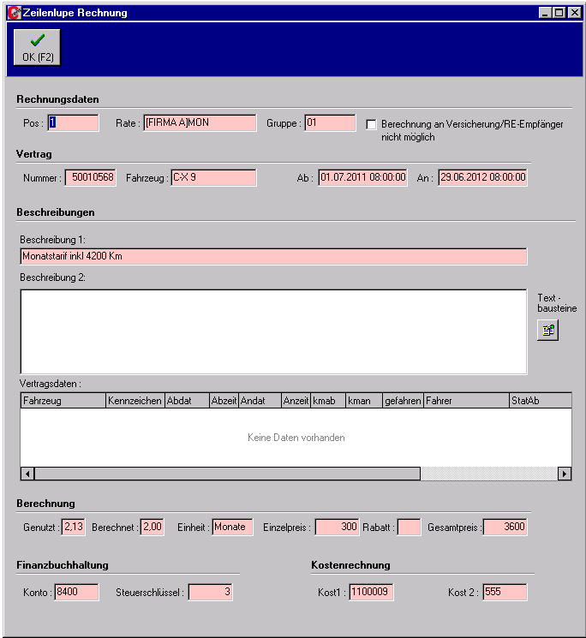The width and height of the screenshot is (586, 638).
Task: Click inside the Beschreibung 2 text area
Action: tap(273, 331)
